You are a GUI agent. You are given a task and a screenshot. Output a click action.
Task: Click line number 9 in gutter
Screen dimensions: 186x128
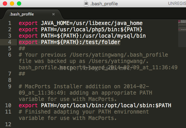10,87
